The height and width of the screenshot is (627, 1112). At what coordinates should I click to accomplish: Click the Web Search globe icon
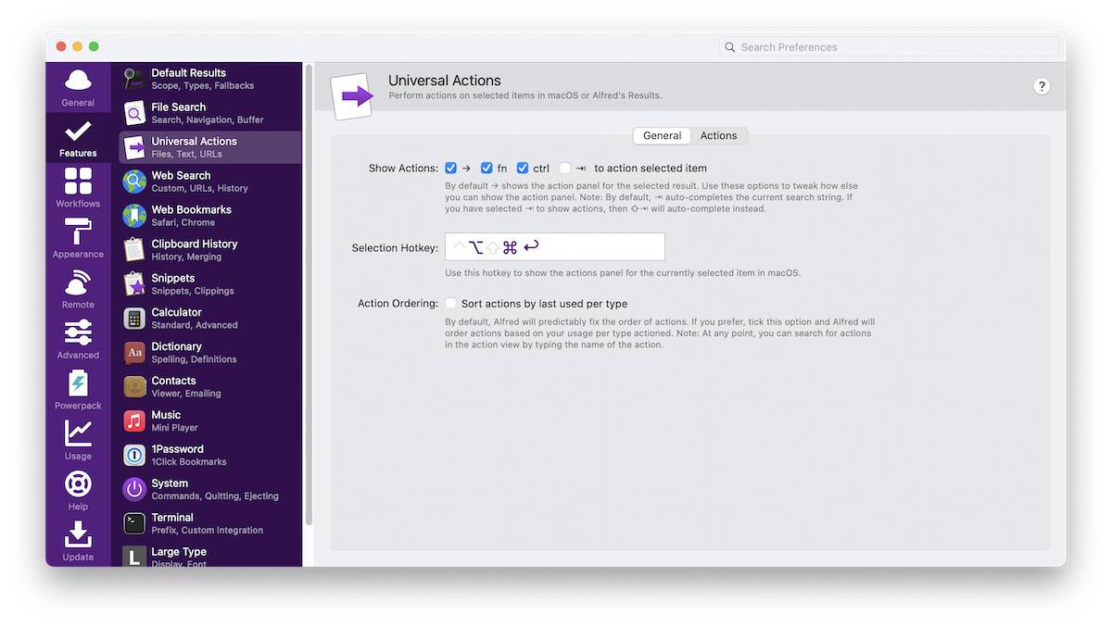click(134, 182)
